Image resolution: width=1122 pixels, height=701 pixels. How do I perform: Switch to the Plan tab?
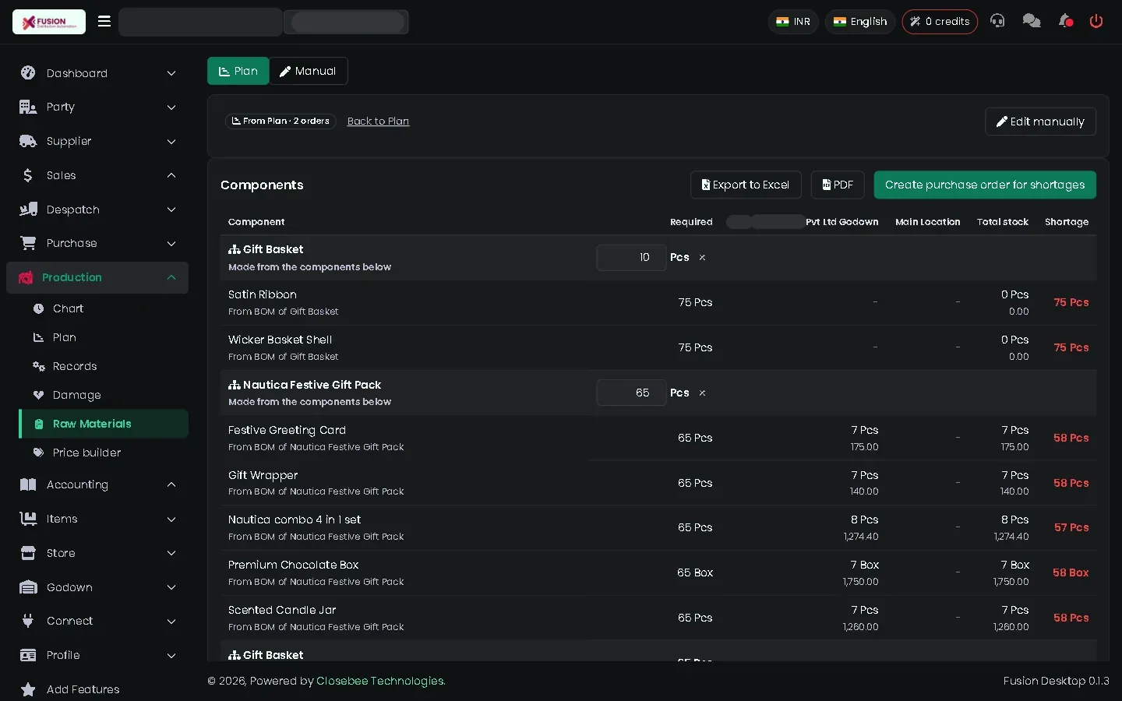(x=238, y=71)
